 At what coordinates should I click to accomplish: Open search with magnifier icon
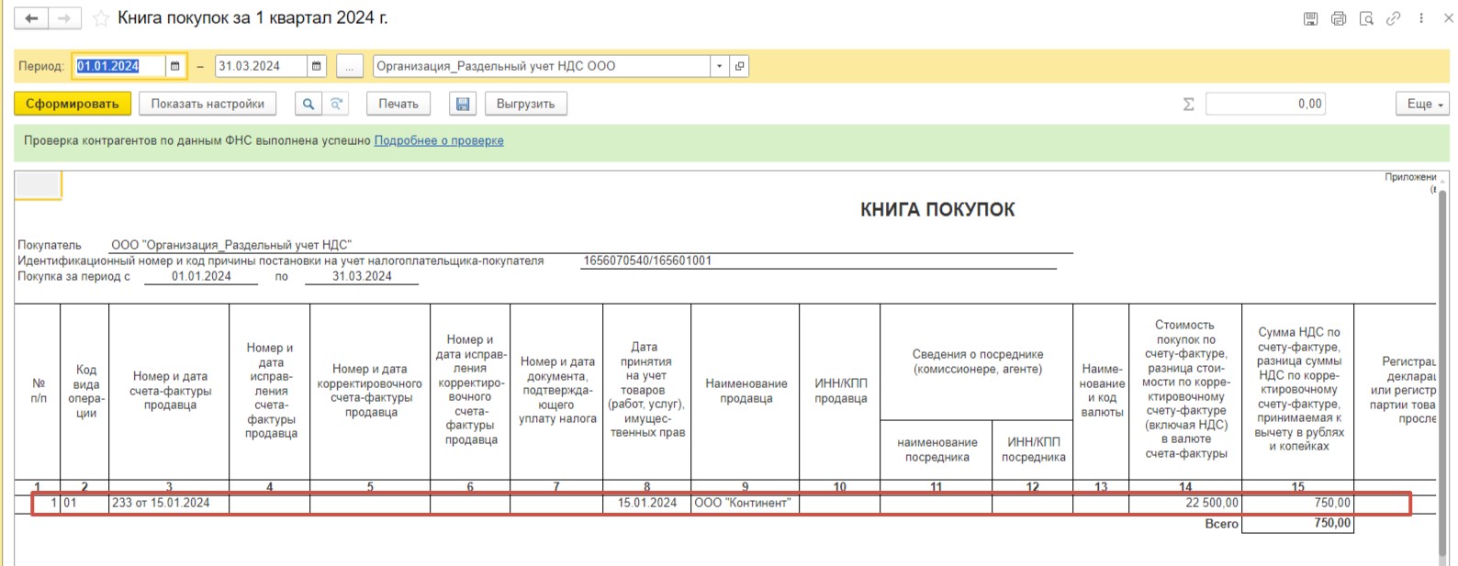308,104
